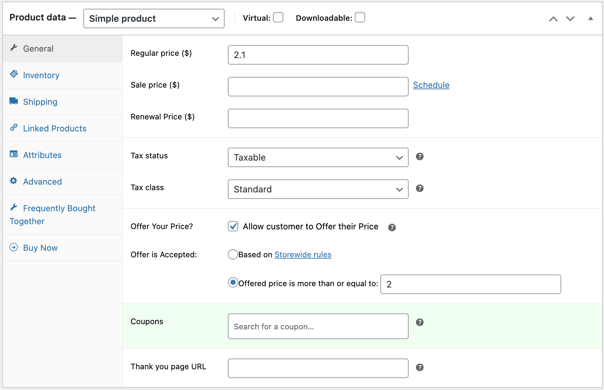604x390 pixels.
Task: Click the Tax status help icon
Action: click(x=420, y=157)
